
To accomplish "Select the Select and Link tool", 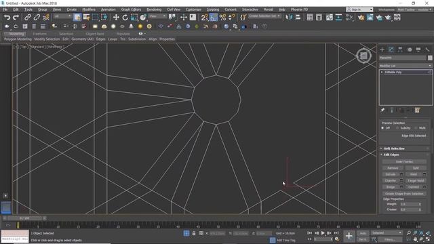I will 27,18.
